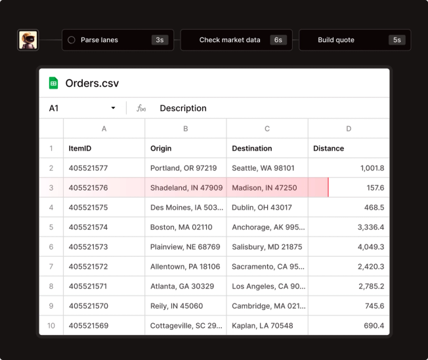Click cell 405521570
The height and width of the screenshot is (360, 428).
[x=104, y=306]
